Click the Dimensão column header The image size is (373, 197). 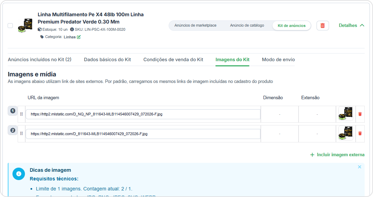[x=273, y=97]
